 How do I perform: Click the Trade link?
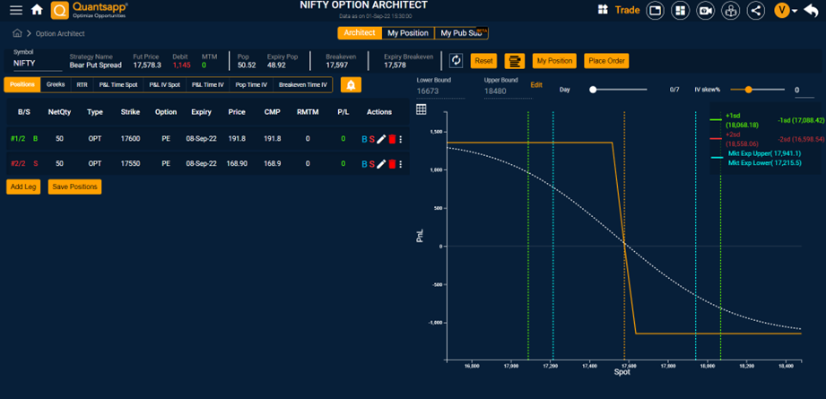pyautogui.click(x=627, y=10)
